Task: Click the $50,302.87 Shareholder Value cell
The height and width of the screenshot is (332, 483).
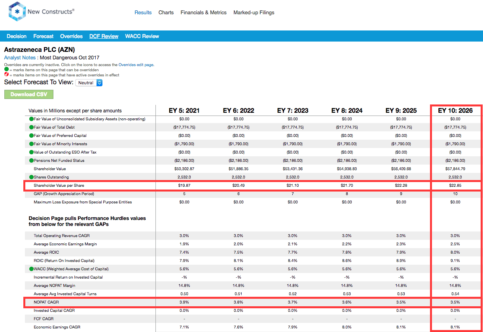Action: [x=184, y=169]
